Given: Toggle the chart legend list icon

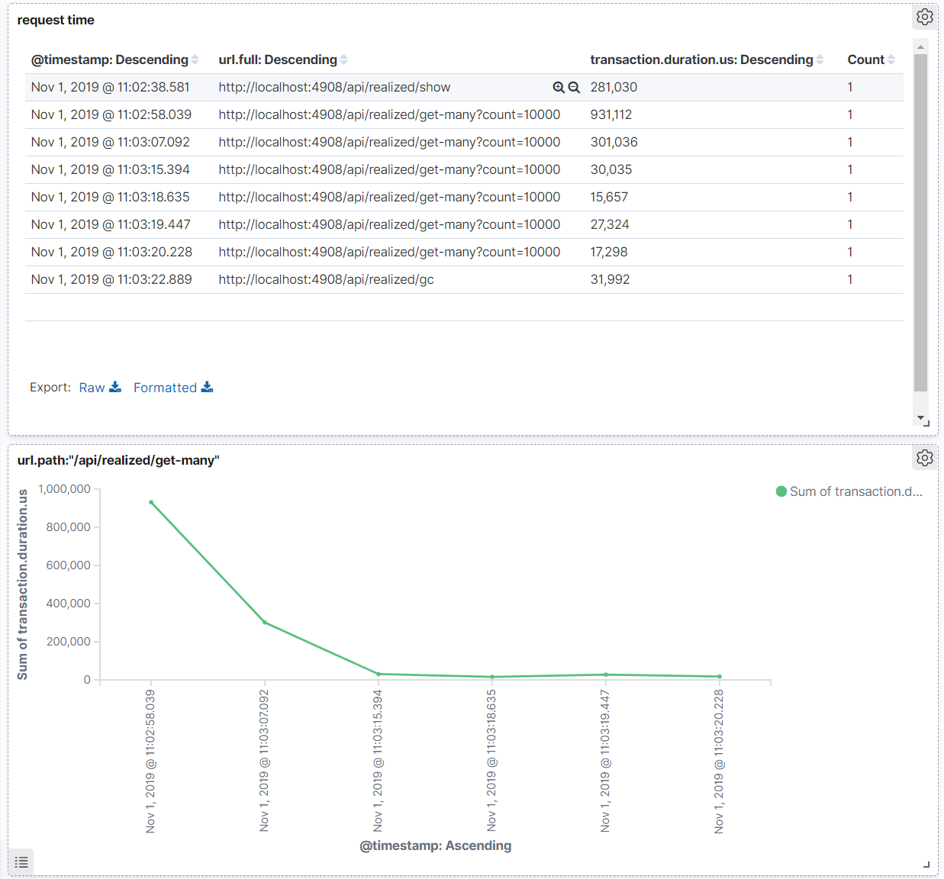Looking at the screenshot, I should tap(21, 862).
